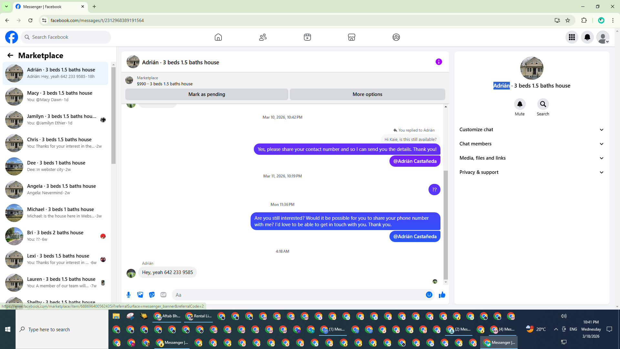Click the voice clip microphone icon
The height and width of the screenshot is (349, 620).
click(129, 295)
